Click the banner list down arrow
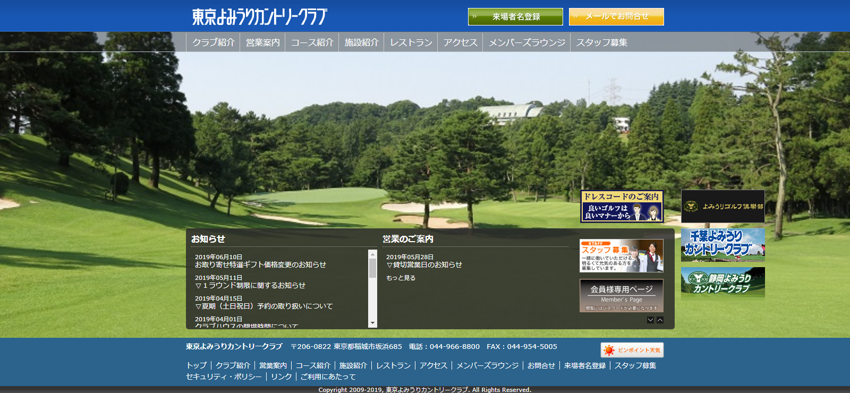Viewport: 850px width, 393px height. (650, 320)
